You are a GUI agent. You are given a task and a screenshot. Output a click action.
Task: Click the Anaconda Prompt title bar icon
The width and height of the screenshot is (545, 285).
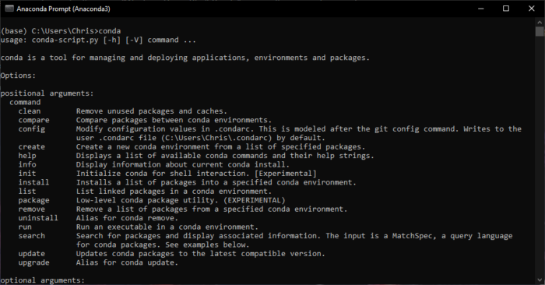(9, 9)
